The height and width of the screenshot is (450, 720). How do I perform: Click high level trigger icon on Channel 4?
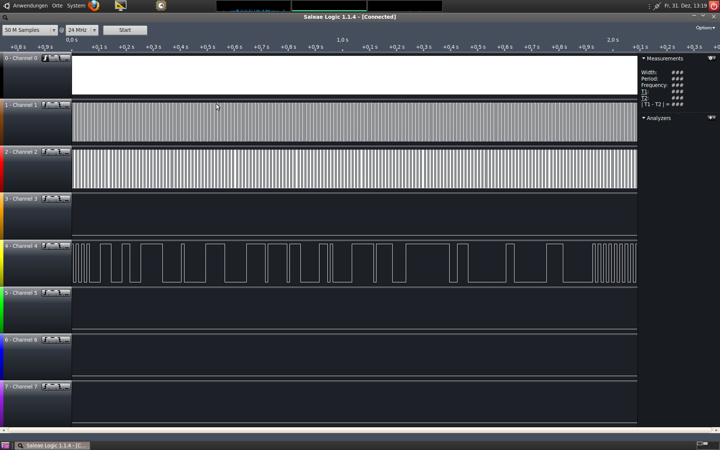coord(52,246)
